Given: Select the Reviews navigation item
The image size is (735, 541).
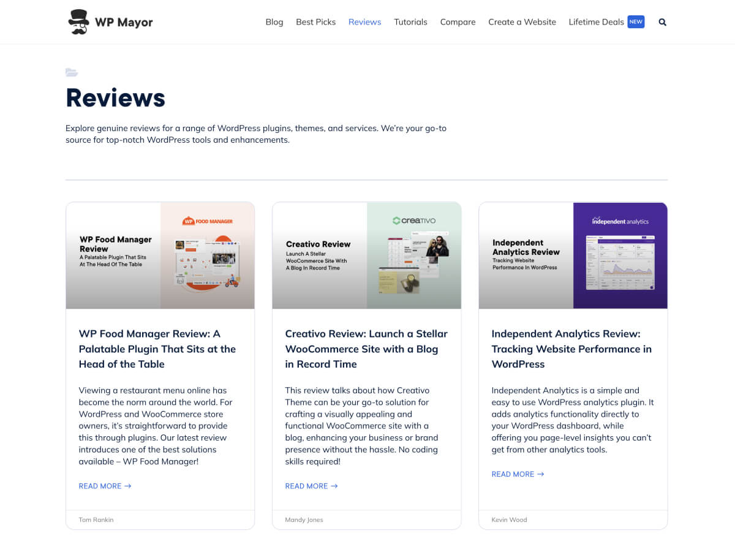Looking at the screenshot, I should (365, 22).
